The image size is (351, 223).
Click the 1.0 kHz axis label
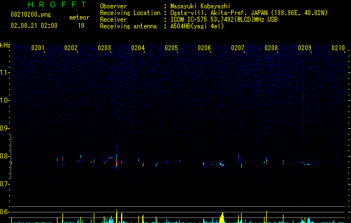pyautogui.click(x=4, y=100)
